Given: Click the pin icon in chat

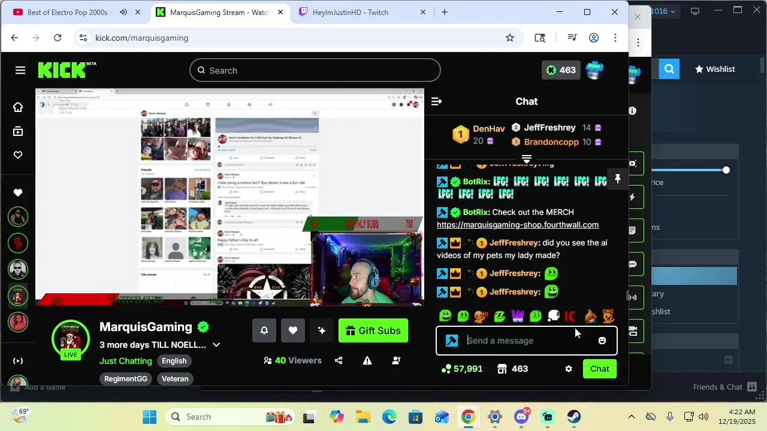Looking at the screenshot, I should pos(618,179).
